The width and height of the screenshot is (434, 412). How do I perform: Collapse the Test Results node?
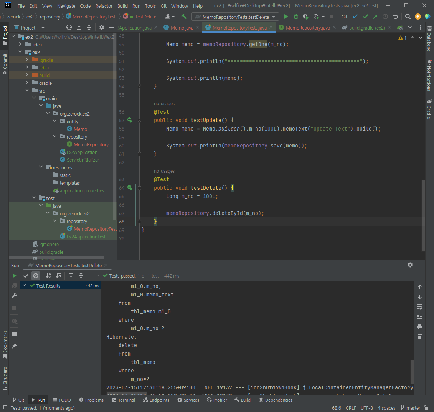coord(24,285)
